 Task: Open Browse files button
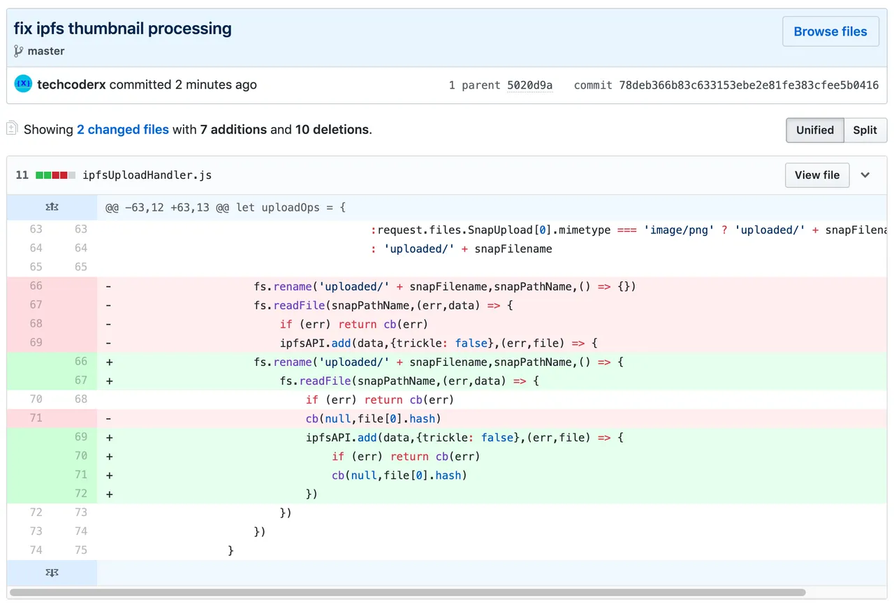[830, 31]
